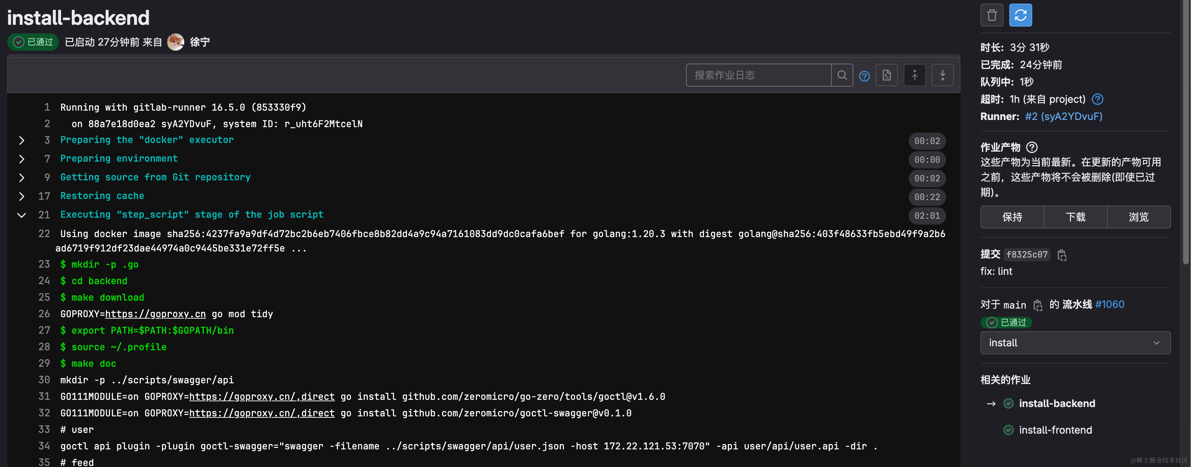The height and width of the screenshot is (467, 1191).
Task: Click the 下载 artifacts button
Action: pyautogui.click(x=1075, y=217)
